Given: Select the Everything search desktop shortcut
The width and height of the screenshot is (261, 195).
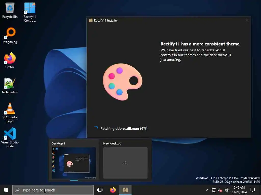Looking at the screenshot, I should coord(10,36).
